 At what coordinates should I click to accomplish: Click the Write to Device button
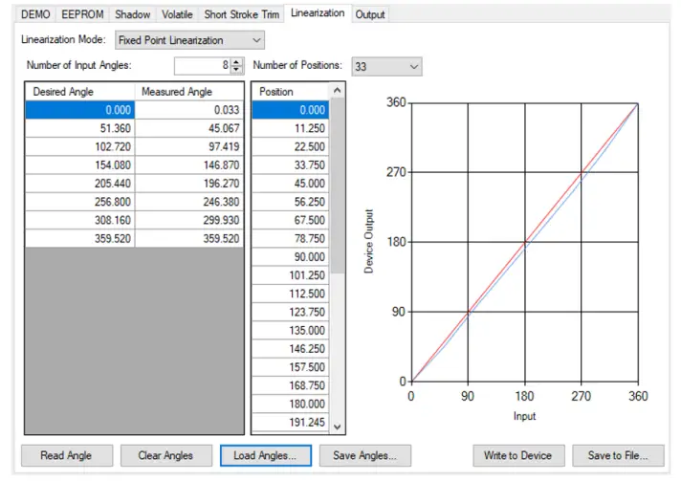tap(518, 455)
